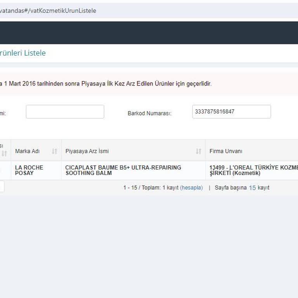298x298 pixels.
Task: Sort by Marka Adı column arrows
Action: (55, 151)
